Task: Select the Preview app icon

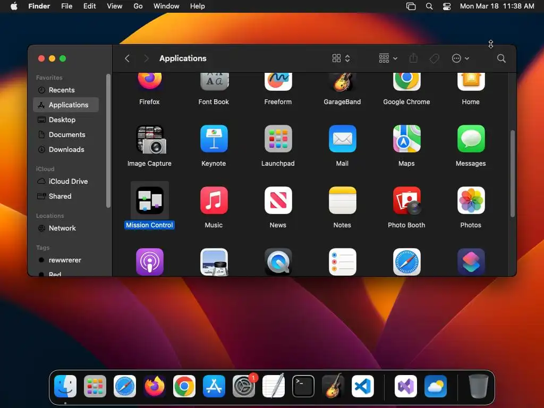Action: (214, 262)
